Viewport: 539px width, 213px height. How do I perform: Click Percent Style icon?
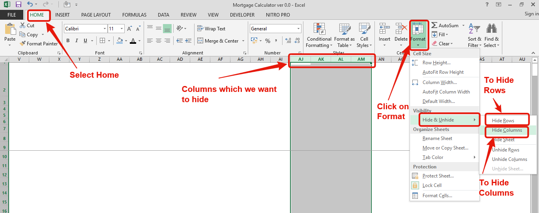[x=268, y=41]
